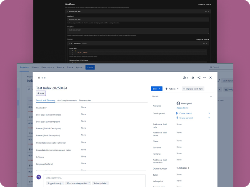Select the Suggest a reply chip
The width and height of the screenshot is (250, 187).
tap(55, 183)
